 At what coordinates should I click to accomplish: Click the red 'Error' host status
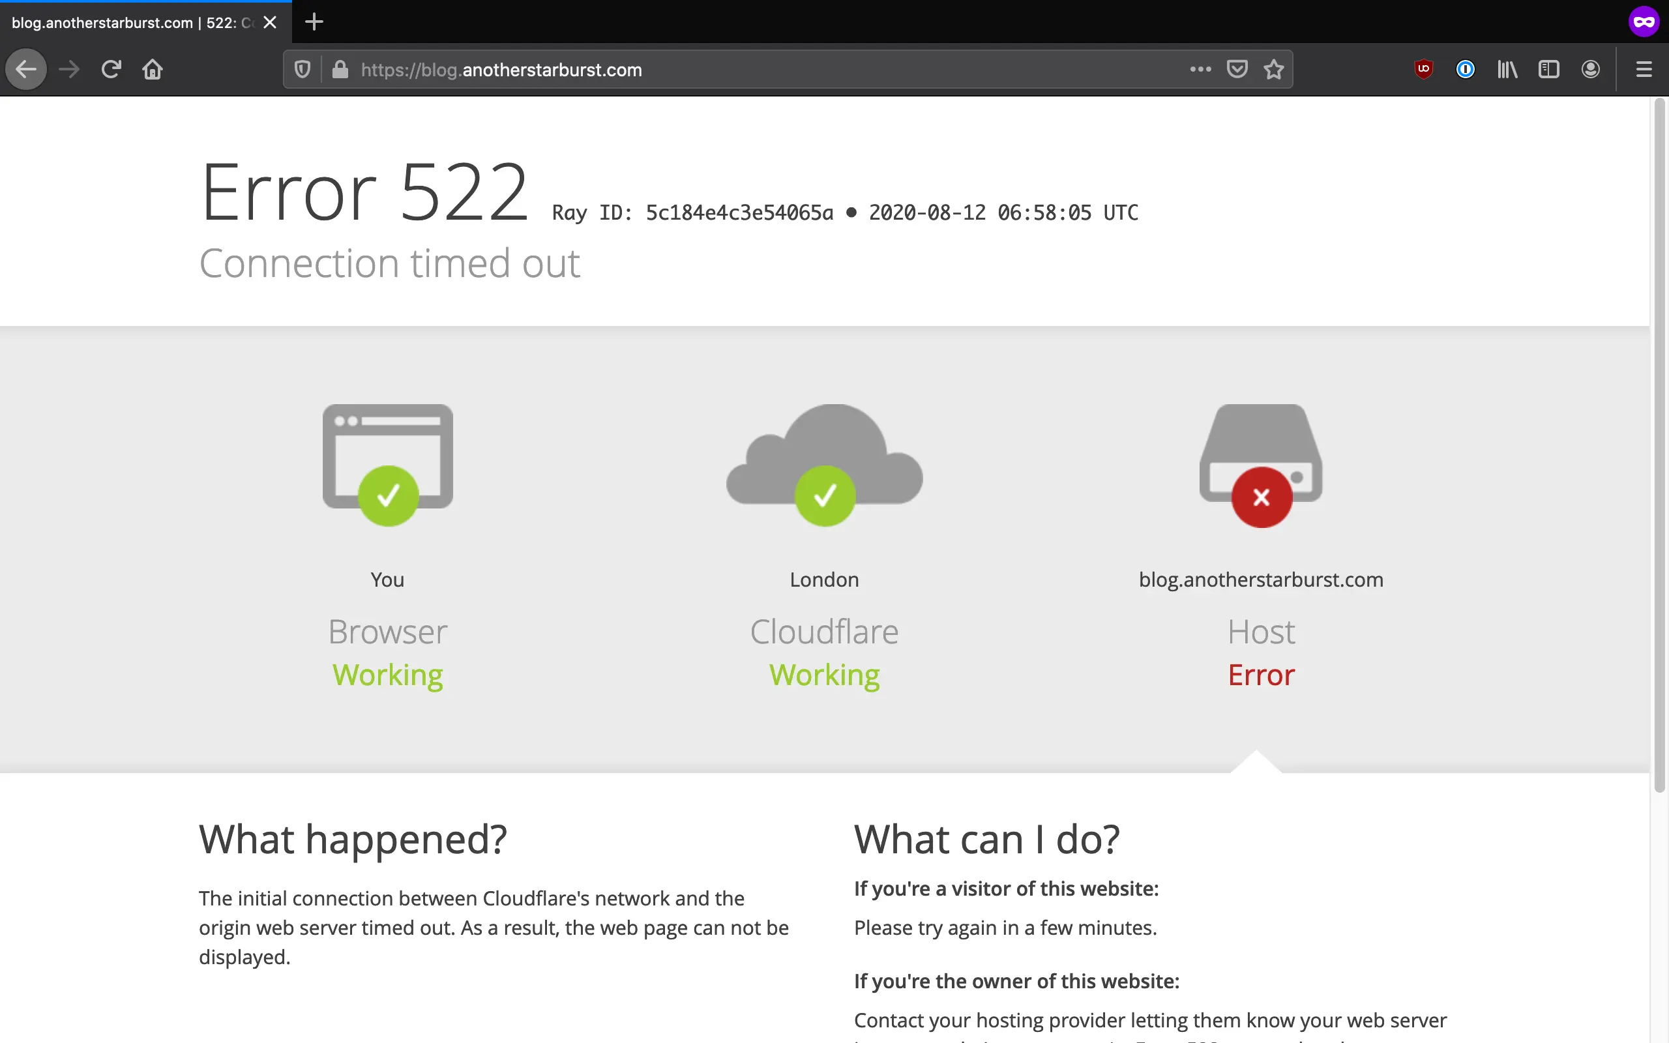tap(1262, 675)
